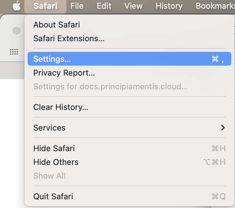Quit Safari via the menu entry
This screenshot has width=235, height=208.
pos(53,196)
